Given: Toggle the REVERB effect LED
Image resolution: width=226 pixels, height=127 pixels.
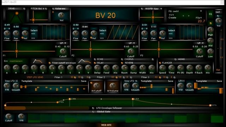Looking at the screenshot, I should tap(122, 63).
